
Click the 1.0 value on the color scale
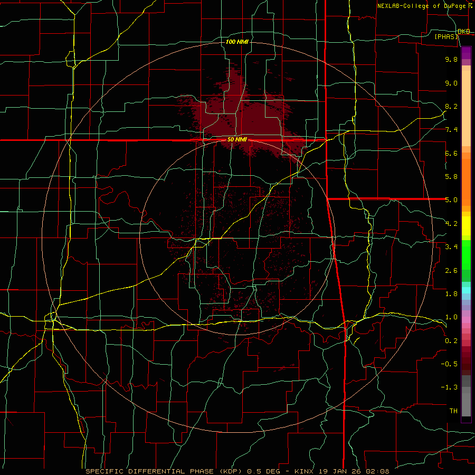coord(451,317)
